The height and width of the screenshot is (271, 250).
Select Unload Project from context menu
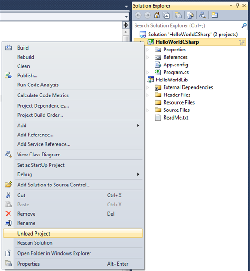click(73, 234)
